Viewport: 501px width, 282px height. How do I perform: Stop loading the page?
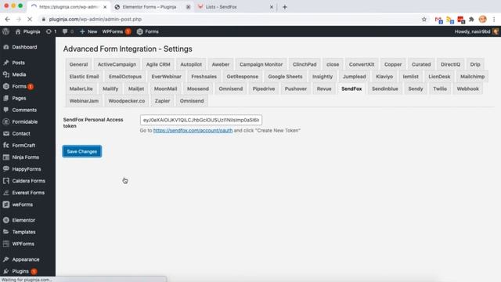tap(30, 20)
